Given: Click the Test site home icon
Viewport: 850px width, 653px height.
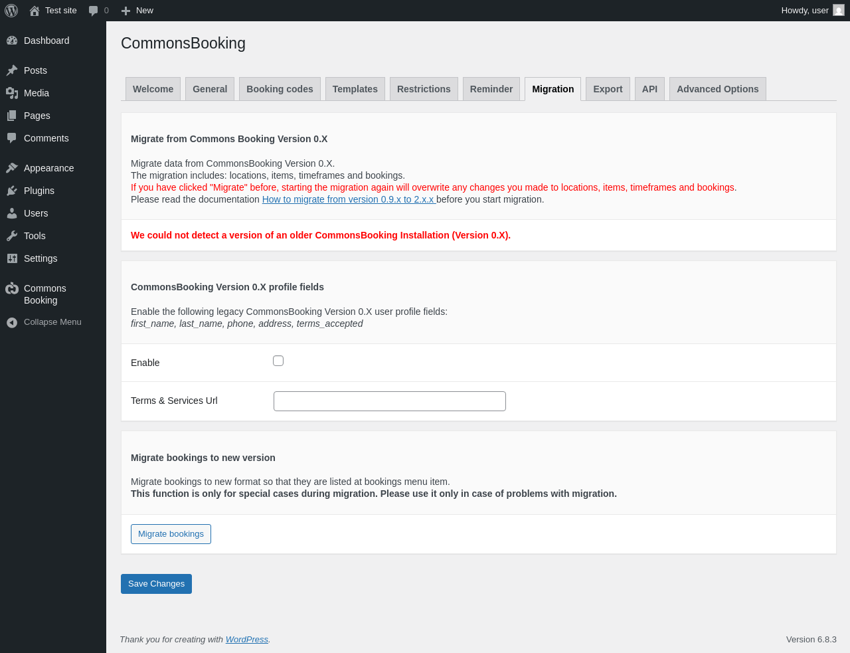Looking at the screenshot, I should (35, 11).
